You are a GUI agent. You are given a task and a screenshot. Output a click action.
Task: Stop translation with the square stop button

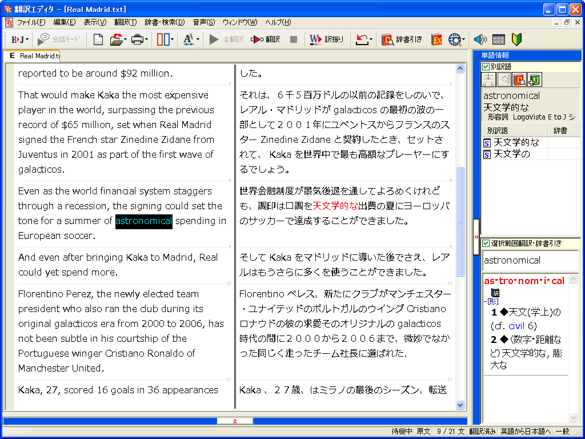[x=294, y=39]
